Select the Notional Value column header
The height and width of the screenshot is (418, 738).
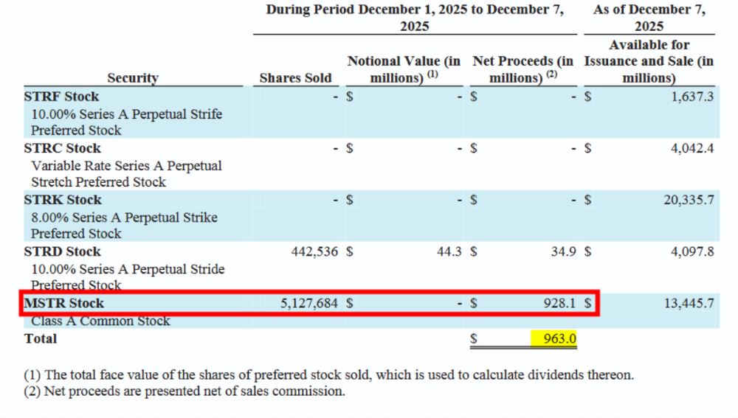[404, 69]
